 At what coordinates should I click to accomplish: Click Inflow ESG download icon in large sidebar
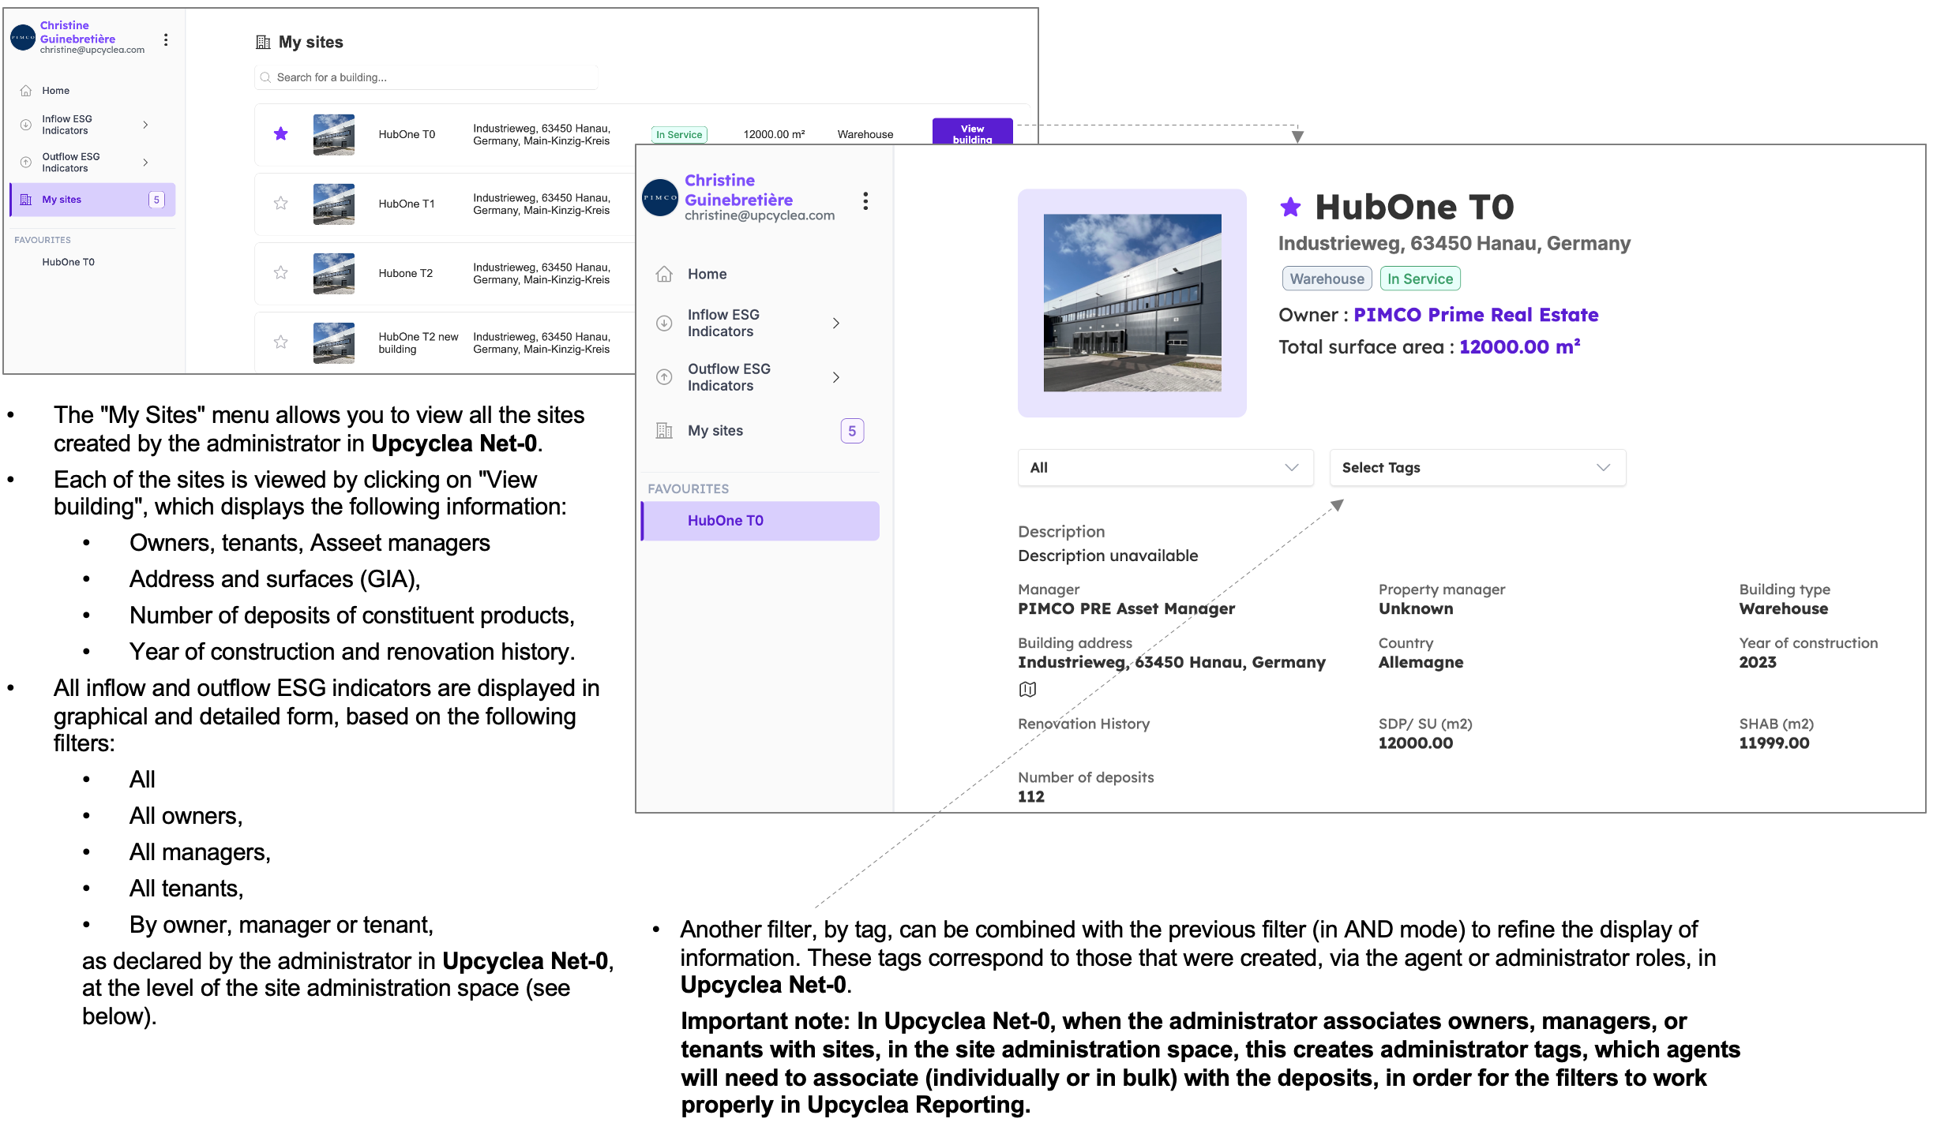click(x=664, y=324)
